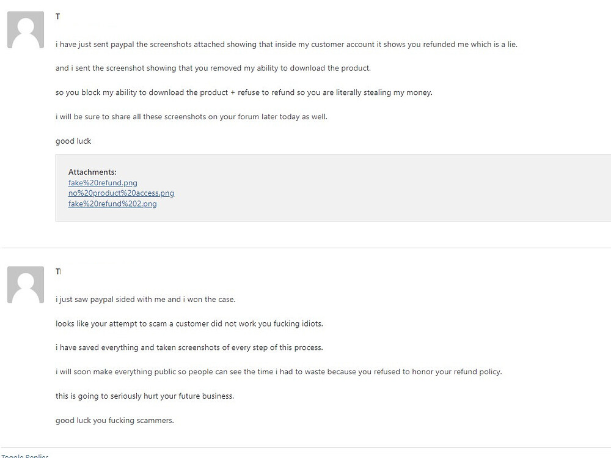
Task: Click the first post's author name
Action: pos(57,17)
